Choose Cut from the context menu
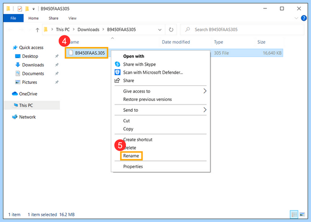311x222 pixels. pos(126,121)
